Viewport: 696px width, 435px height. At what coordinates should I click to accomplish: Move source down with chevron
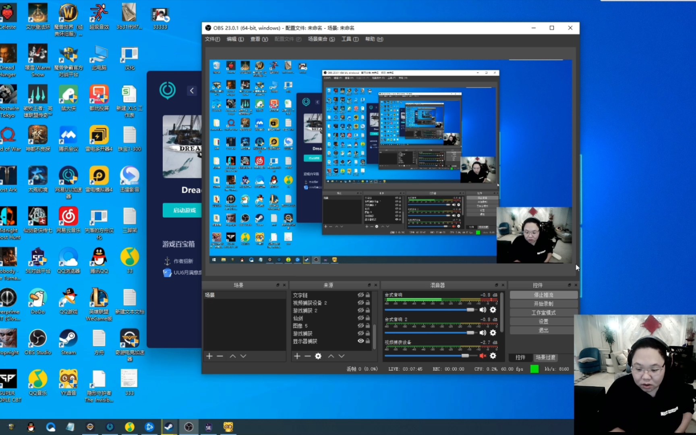pyautogui.click(x=342, y=356)
